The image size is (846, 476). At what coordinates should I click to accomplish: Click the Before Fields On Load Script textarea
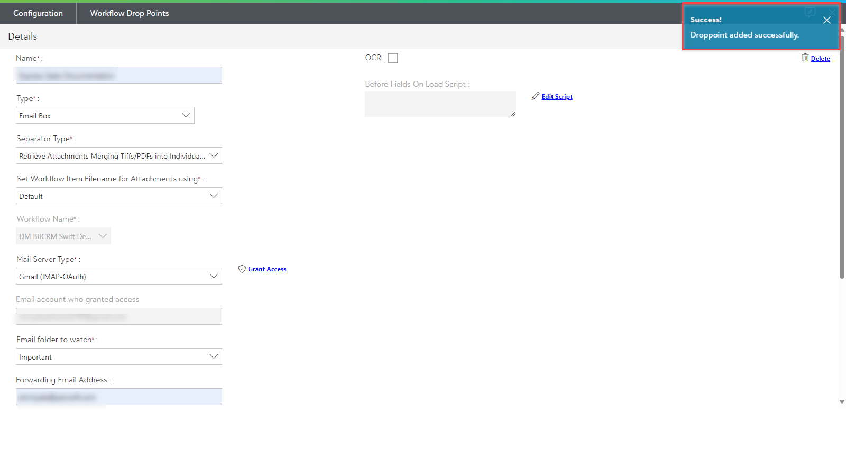tap(440, 104)
